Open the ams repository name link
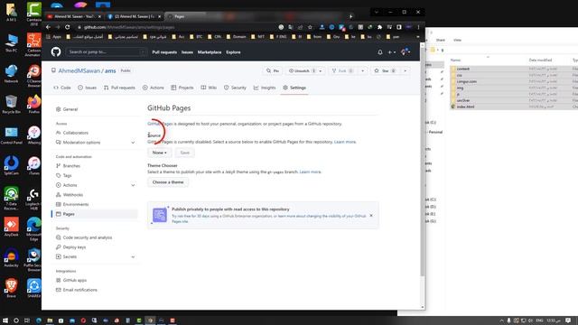The width and height of the screenshot is (578, 325). 110,70
